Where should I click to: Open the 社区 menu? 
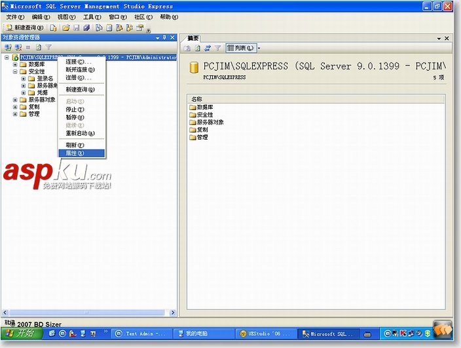tap(143, 17)
